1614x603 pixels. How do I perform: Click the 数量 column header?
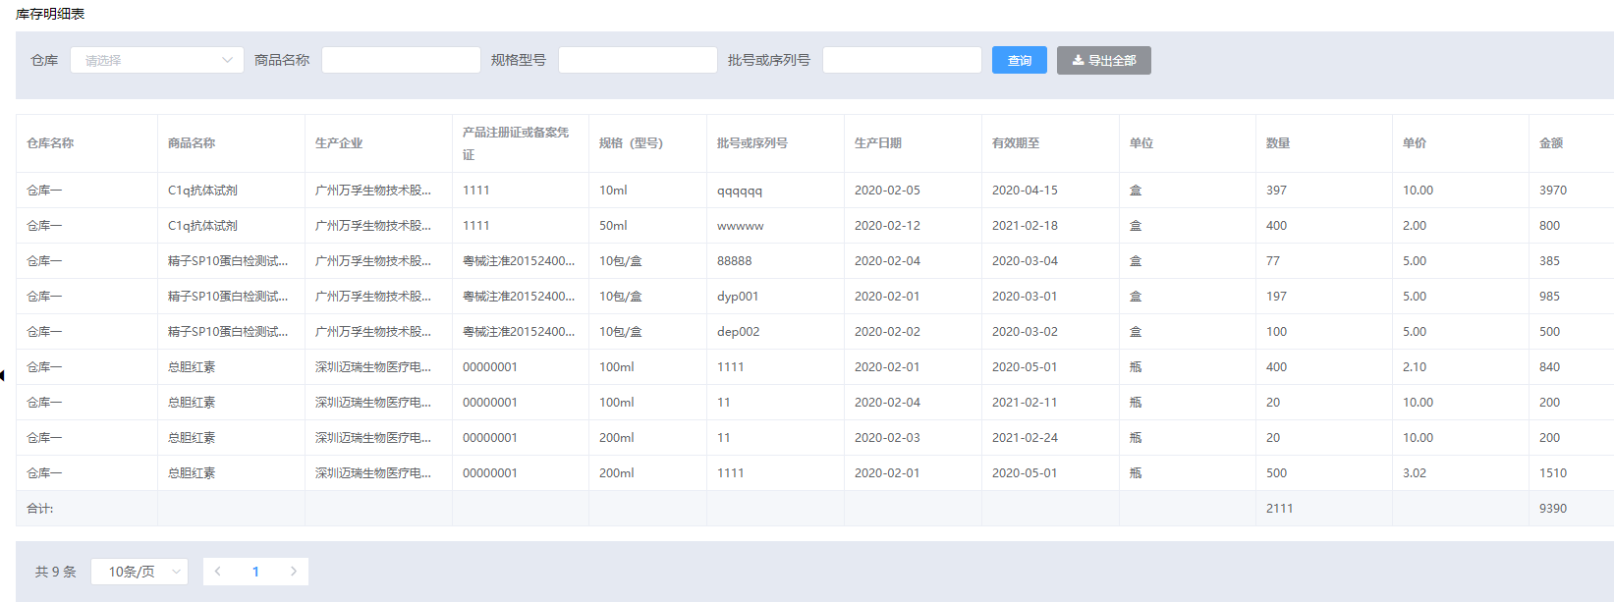click(1277, 143)
